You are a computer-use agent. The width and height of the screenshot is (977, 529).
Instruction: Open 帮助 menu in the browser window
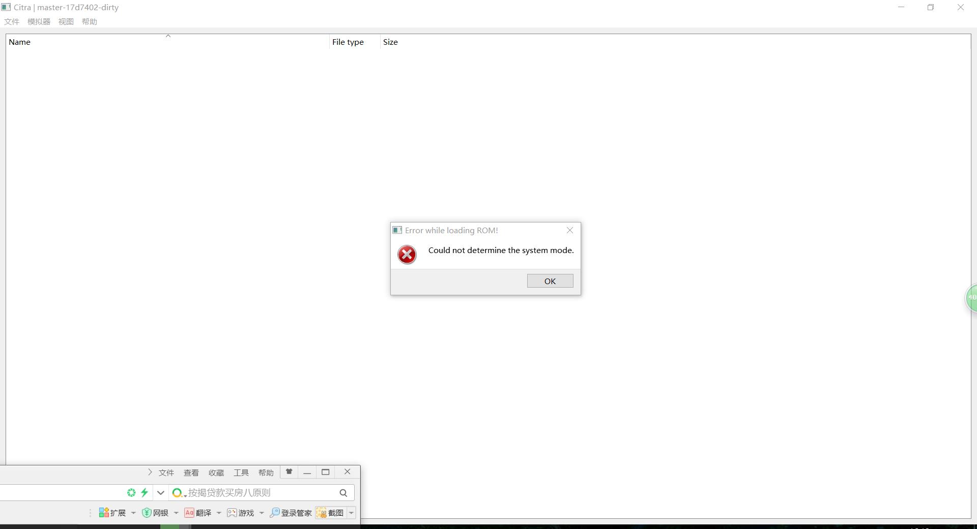coord(266,472)
